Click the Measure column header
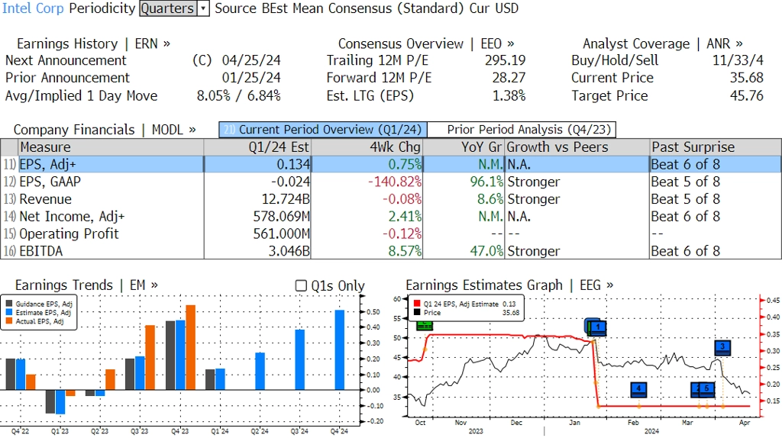Screen dimensions: 782x438 [111, 147]
